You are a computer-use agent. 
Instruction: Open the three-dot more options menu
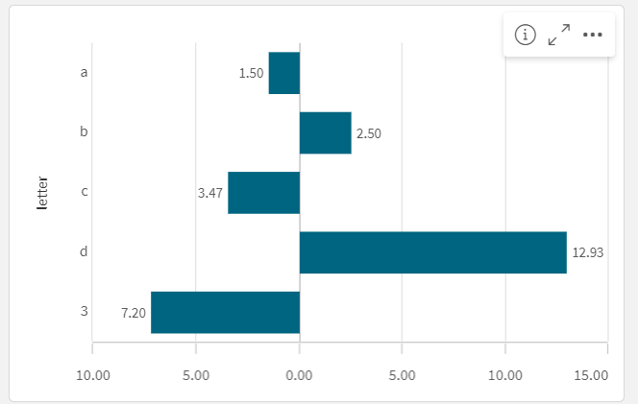pyautogui.click(x=592, y=35)
